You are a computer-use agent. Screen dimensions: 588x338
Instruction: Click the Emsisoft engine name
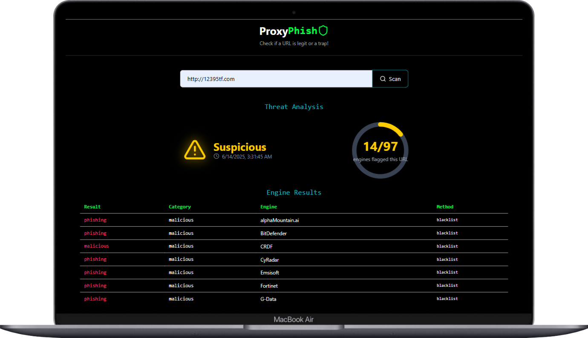coord(270,273)
